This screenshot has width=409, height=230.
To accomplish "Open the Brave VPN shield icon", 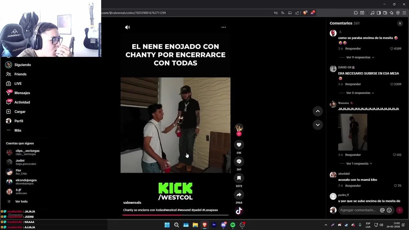I will (x=398, y=13).
